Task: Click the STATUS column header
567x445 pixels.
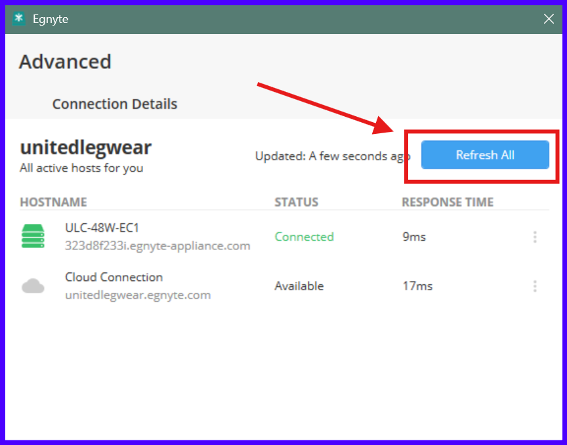Action: click(296, 202)
